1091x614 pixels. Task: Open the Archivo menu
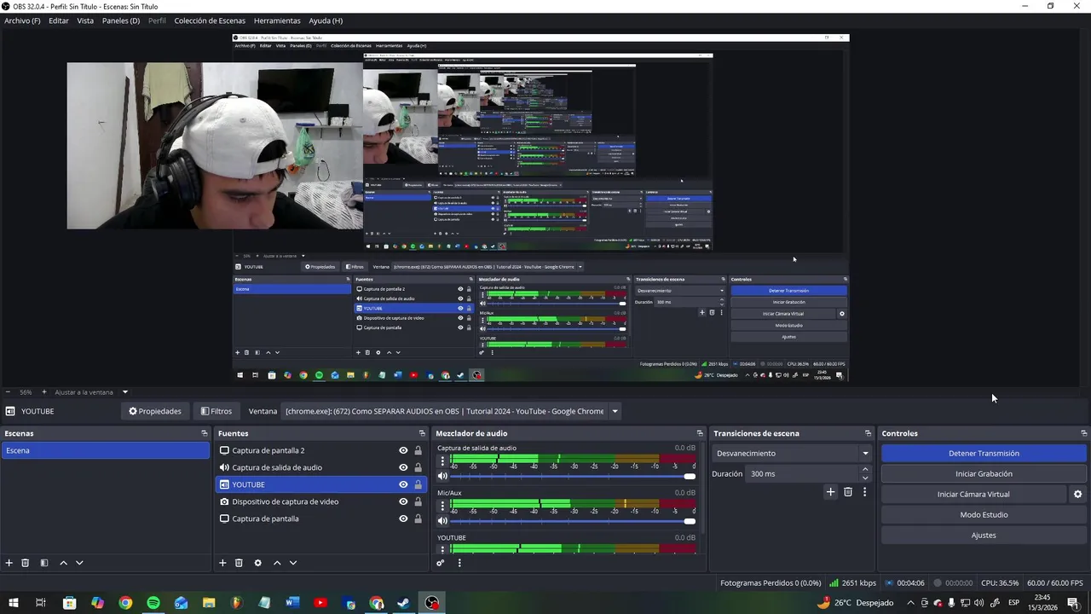(22, 20)
